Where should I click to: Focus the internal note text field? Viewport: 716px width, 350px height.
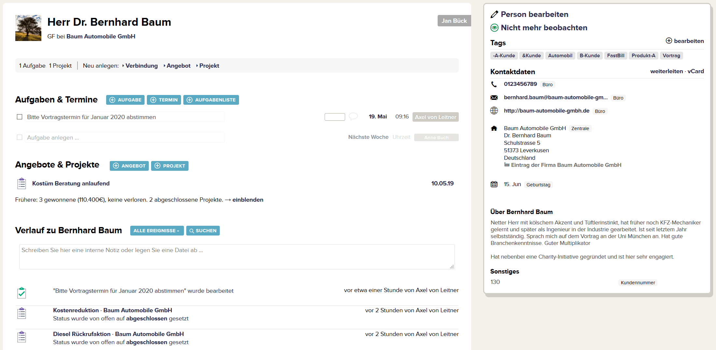coord(237,257)
